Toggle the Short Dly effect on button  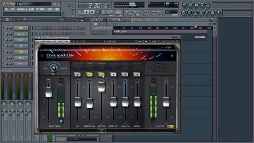(x=114, y=75)
